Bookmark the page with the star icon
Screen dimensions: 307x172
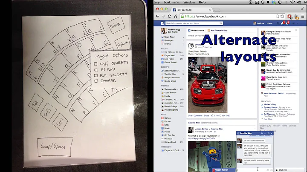point(282,17)
